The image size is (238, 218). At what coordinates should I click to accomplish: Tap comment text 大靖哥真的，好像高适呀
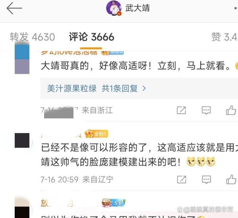click(x=96, y=66)
